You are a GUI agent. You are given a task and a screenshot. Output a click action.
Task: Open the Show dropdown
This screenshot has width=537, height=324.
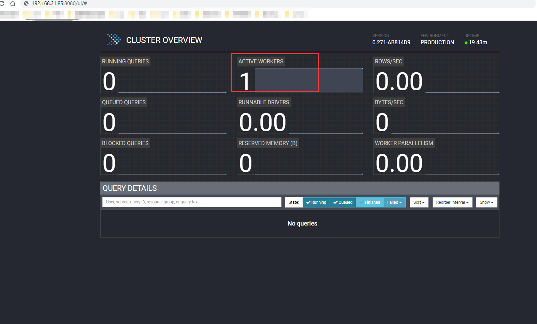click(487, 202)
